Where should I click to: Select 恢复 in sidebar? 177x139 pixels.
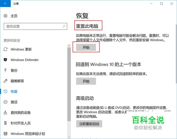click(14, 91)
